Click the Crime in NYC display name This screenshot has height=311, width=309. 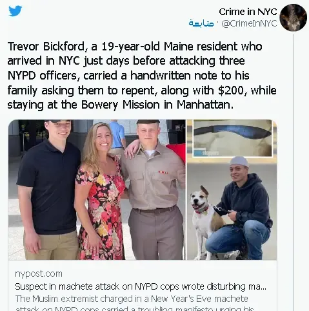(248, 12)
